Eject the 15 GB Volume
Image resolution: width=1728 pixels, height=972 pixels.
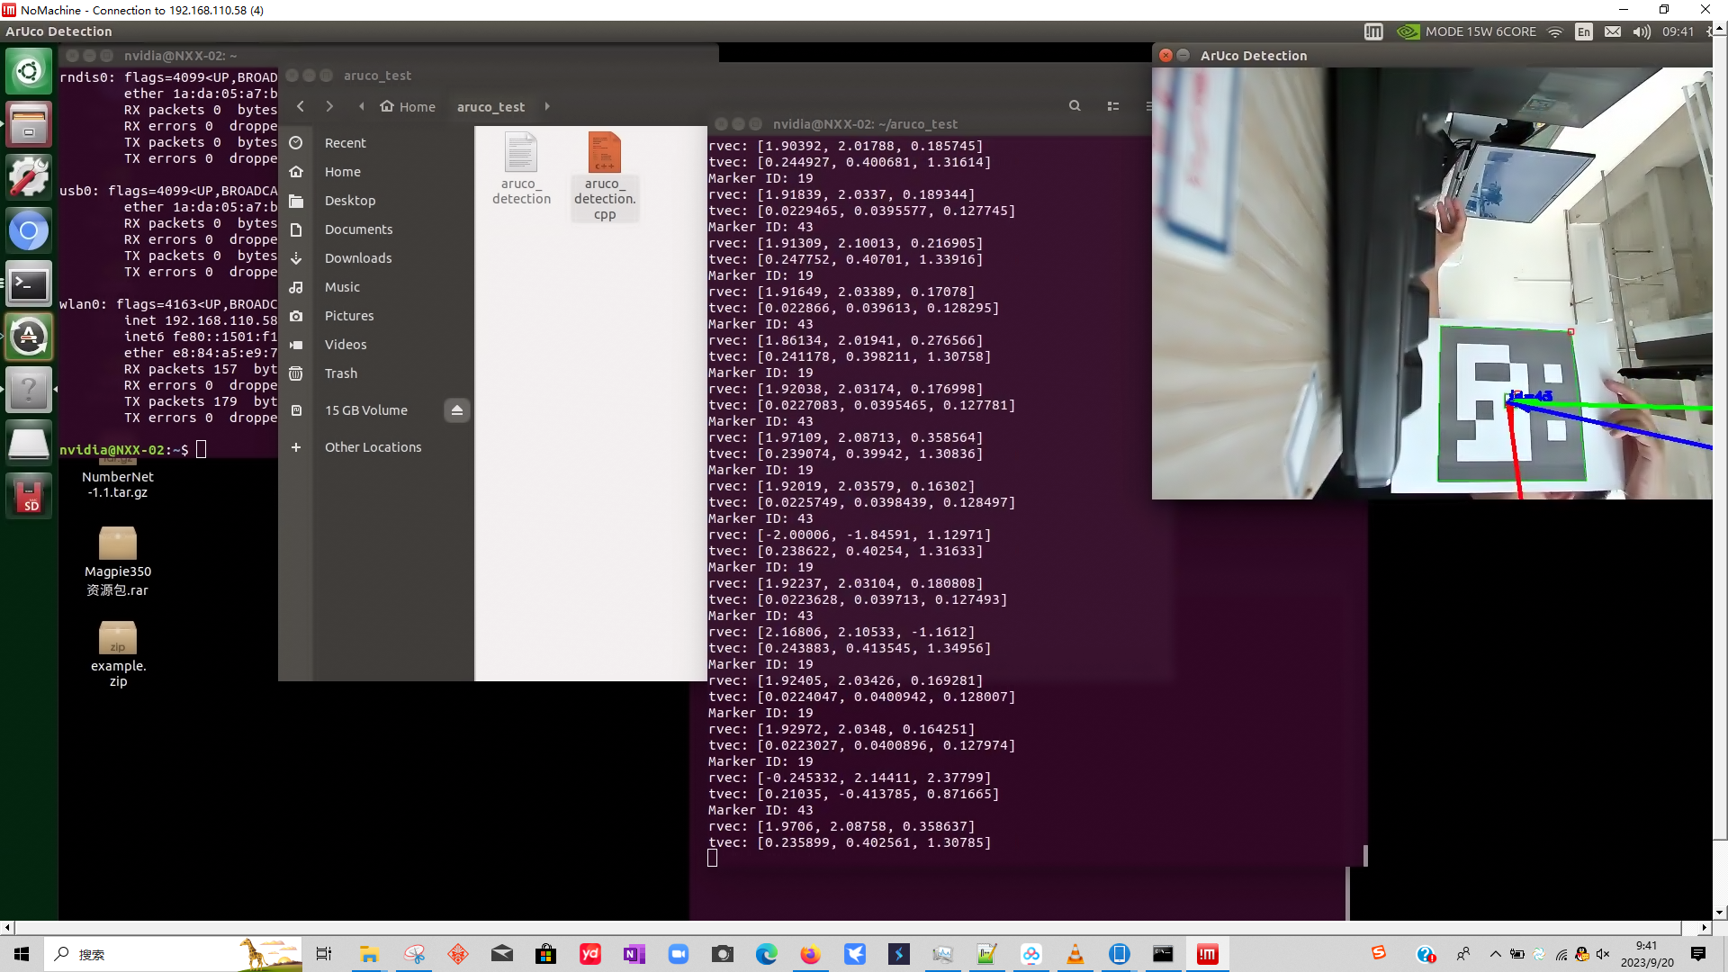click(457, 410)
